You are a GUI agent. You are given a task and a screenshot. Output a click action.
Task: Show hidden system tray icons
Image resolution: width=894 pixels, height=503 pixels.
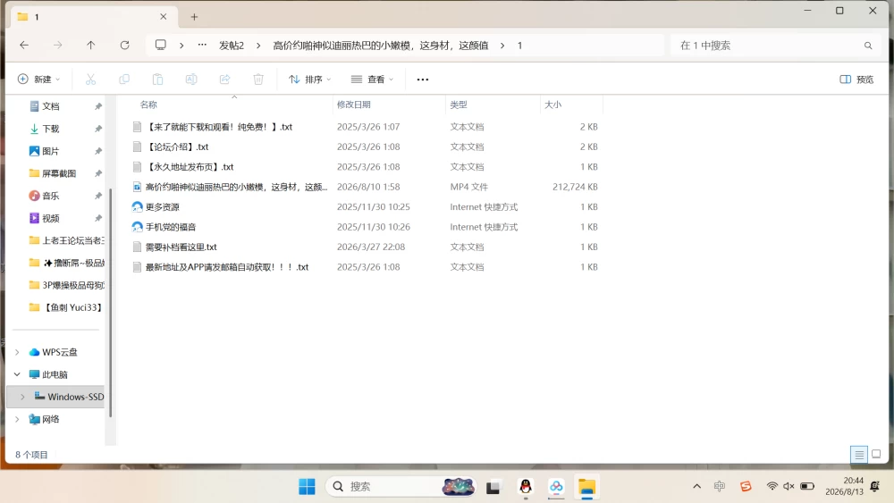coord(696,487)
